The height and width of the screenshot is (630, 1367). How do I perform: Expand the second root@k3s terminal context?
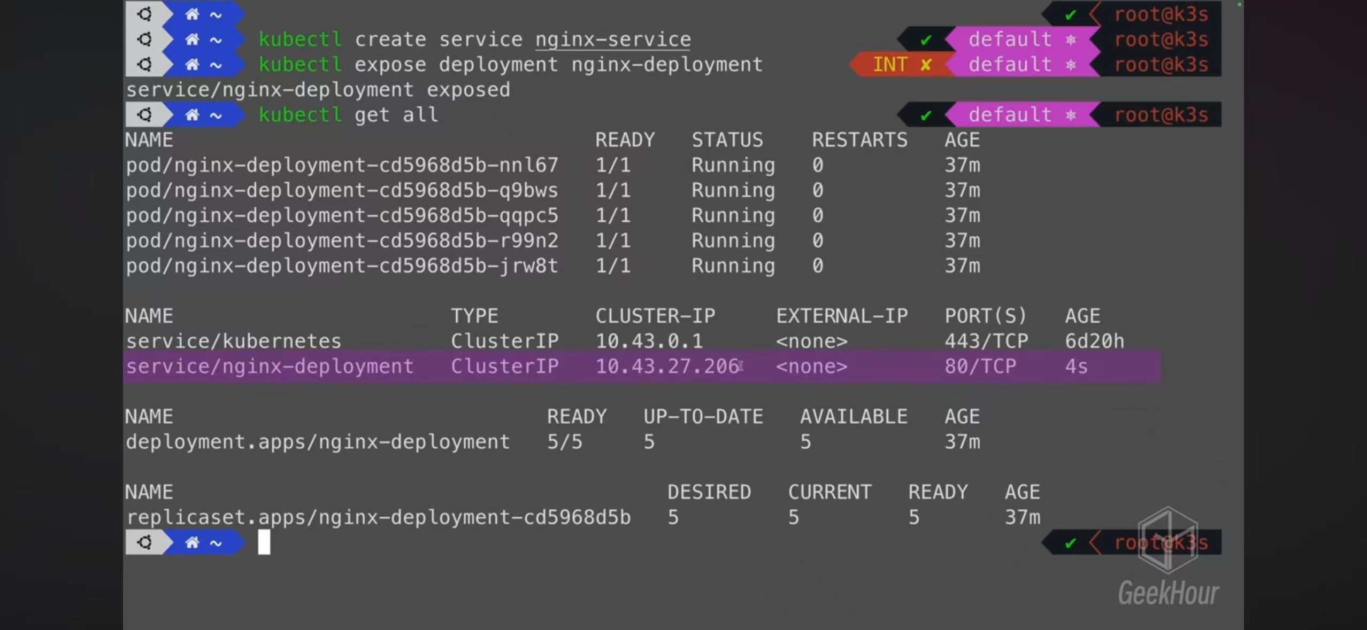(x=1159, y=39)
